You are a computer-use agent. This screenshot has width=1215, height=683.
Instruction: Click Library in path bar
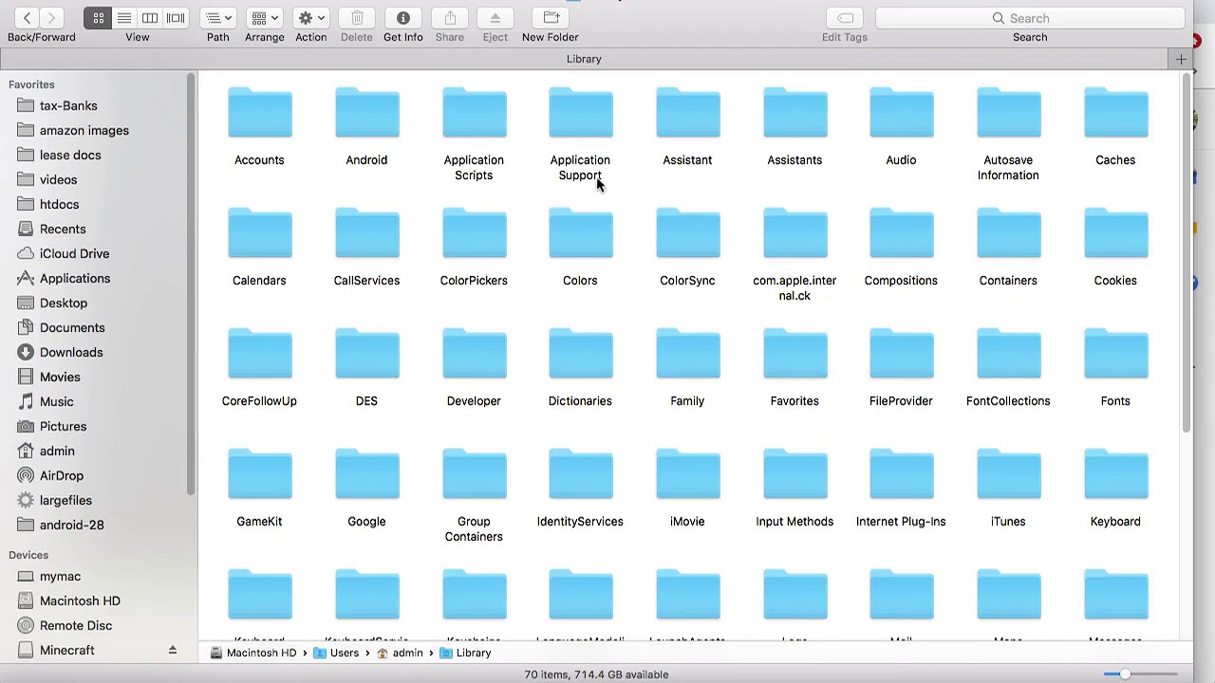465,653
